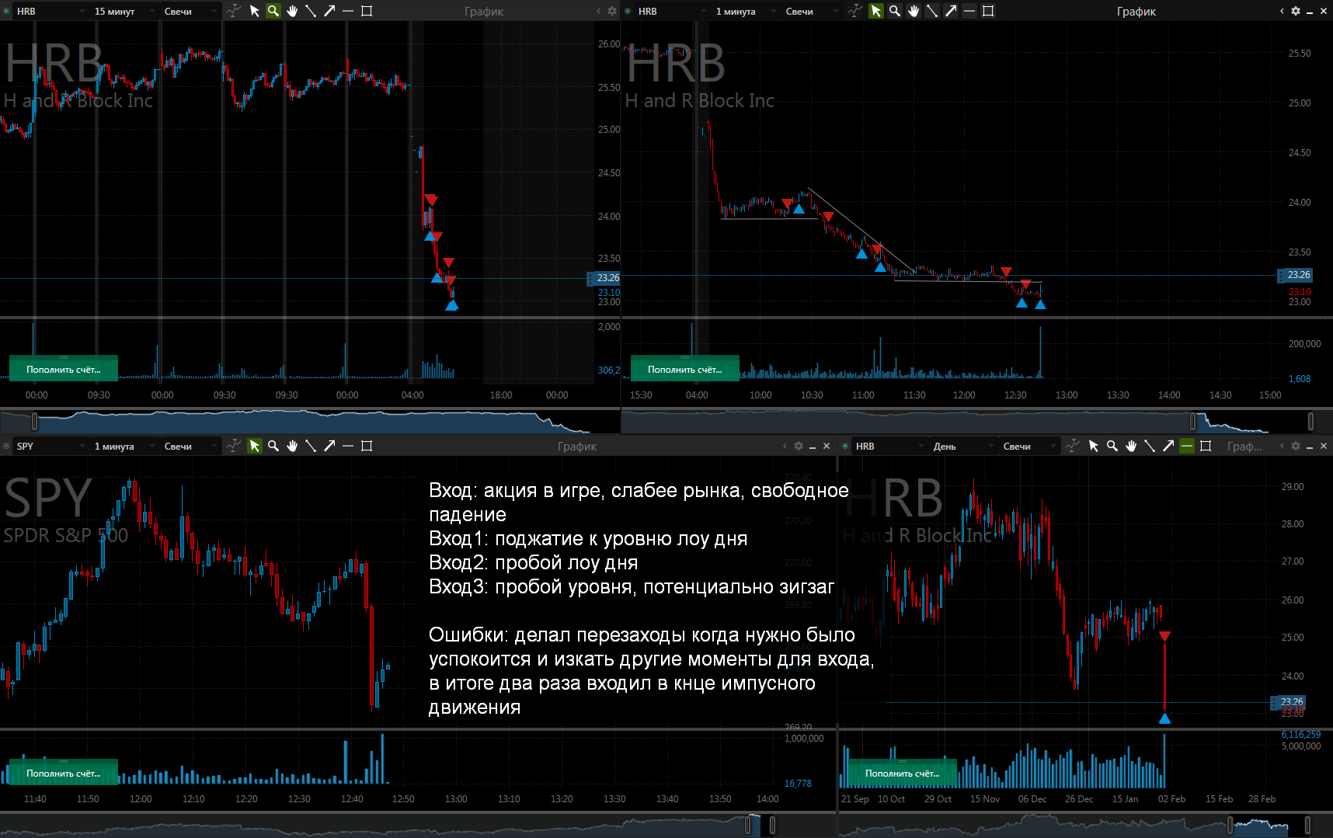
Task: Toggle link indicator dot in HRB 1-minute panel
Action: tap(628, 11)
